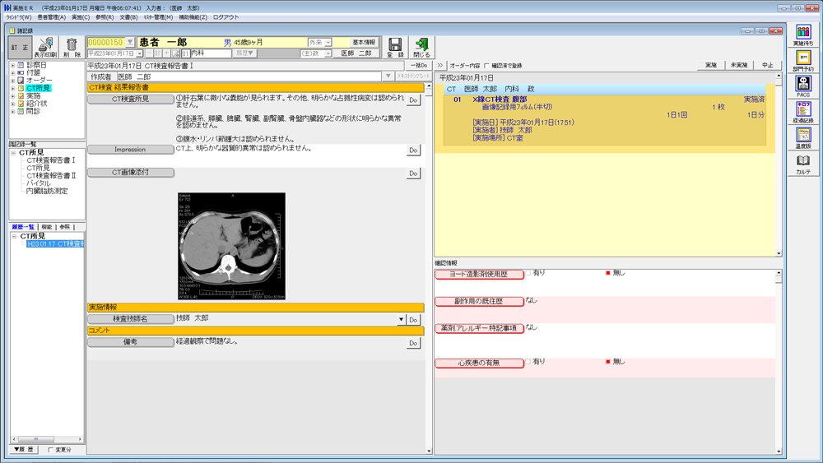This screenshot has width=823, height=463.
Task: Open the 検査技師名 dropdown arrow
Action: pos(401,319)
